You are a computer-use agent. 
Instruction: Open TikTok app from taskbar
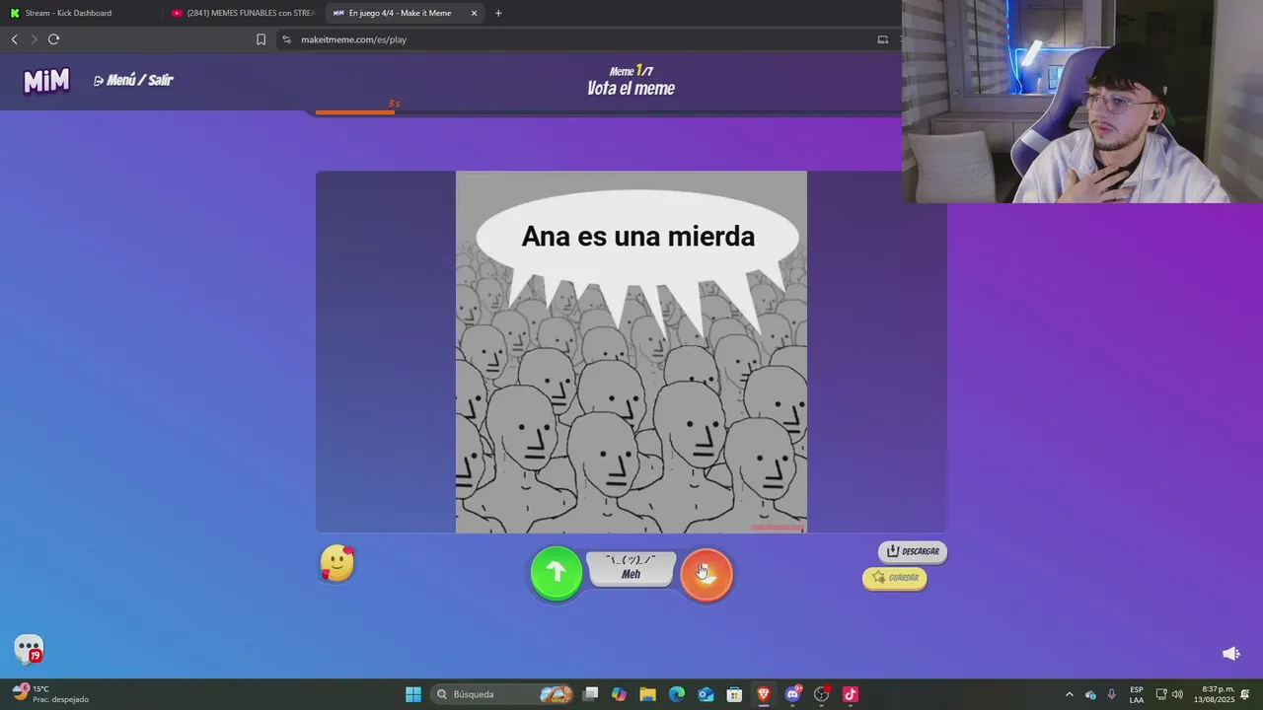click(x=851, y=694)
